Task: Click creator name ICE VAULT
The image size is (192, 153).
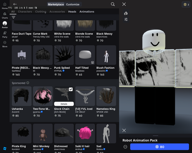Action: (x=80, y=112)
